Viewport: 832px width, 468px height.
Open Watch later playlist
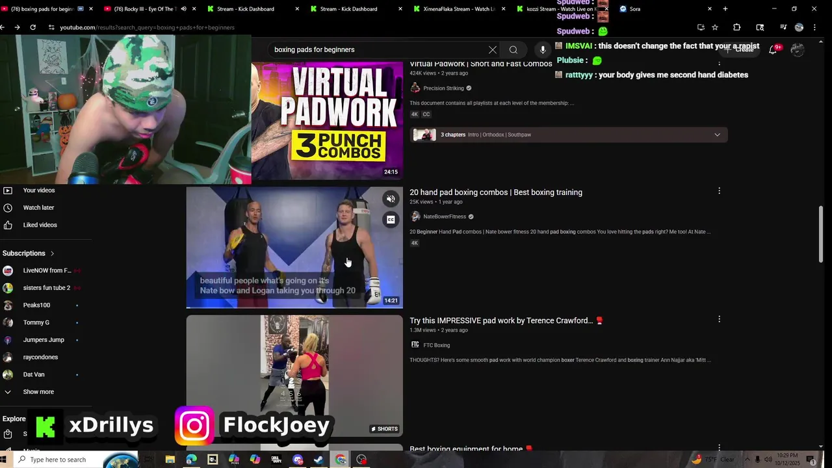click(38, 207)
